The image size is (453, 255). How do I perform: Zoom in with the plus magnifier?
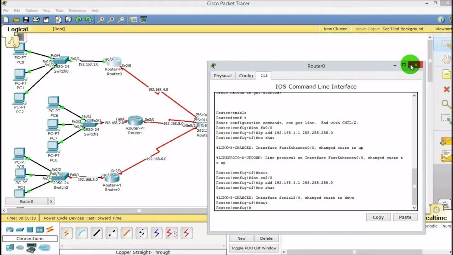coord(101,20)
